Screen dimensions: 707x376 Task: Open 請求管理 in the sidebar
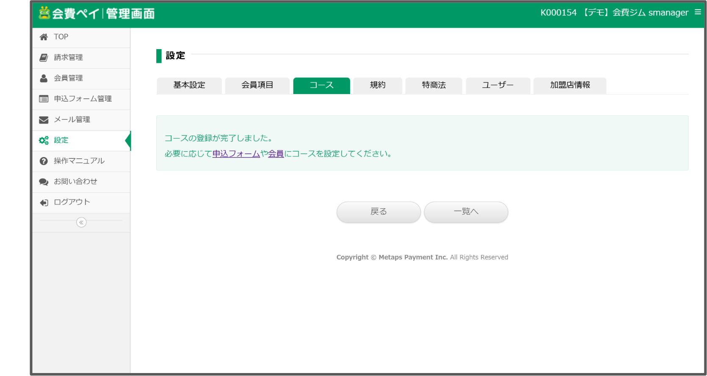tap(81, 58)
